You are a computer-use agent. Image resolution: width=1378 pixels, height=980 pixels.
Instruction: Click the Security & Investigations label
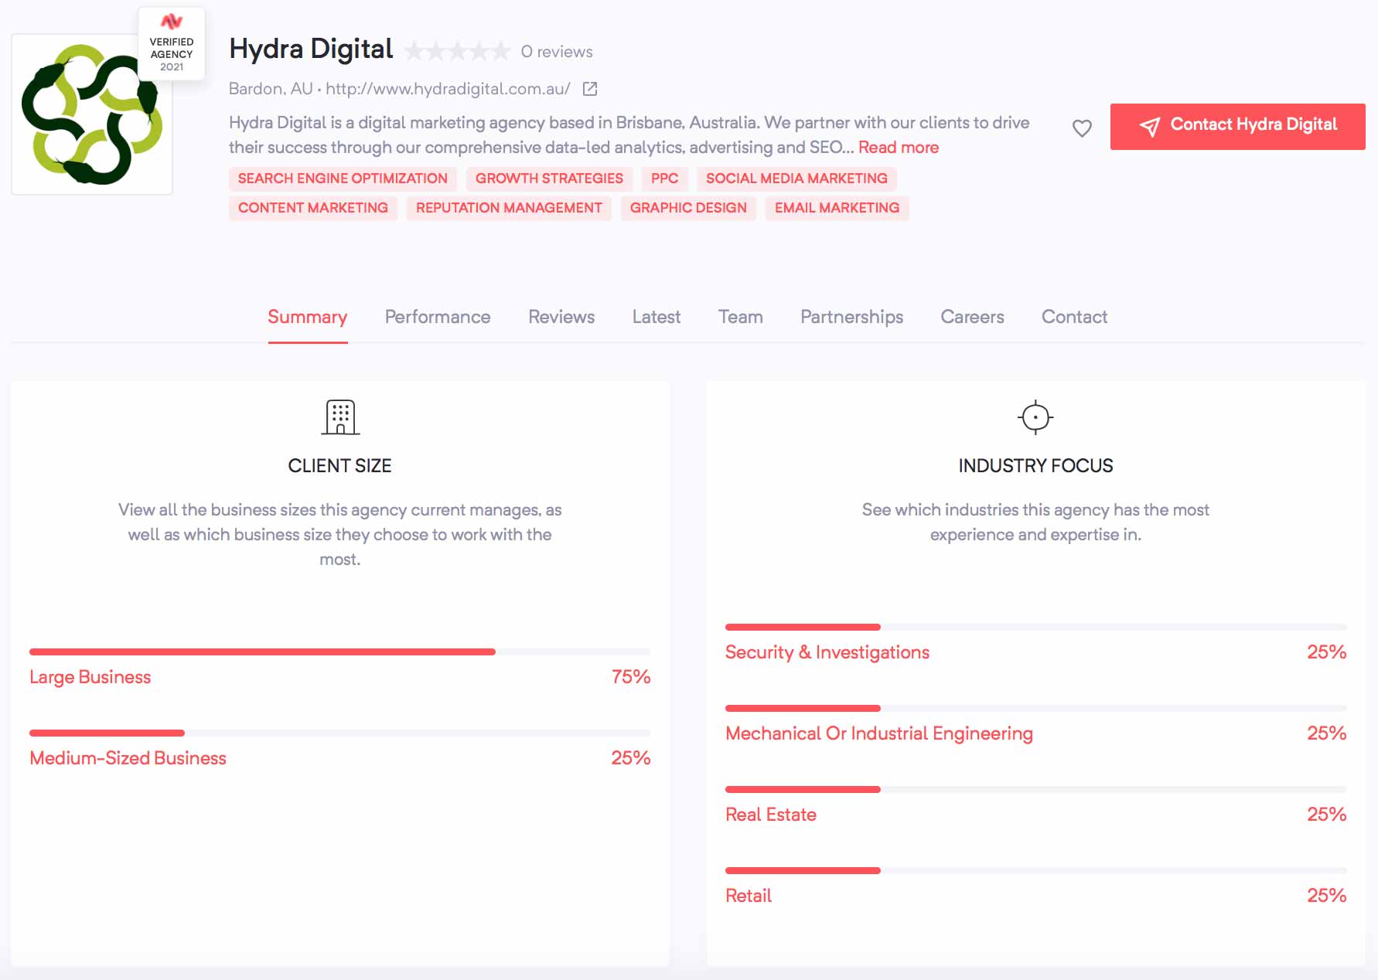click(x=827, y=652)
